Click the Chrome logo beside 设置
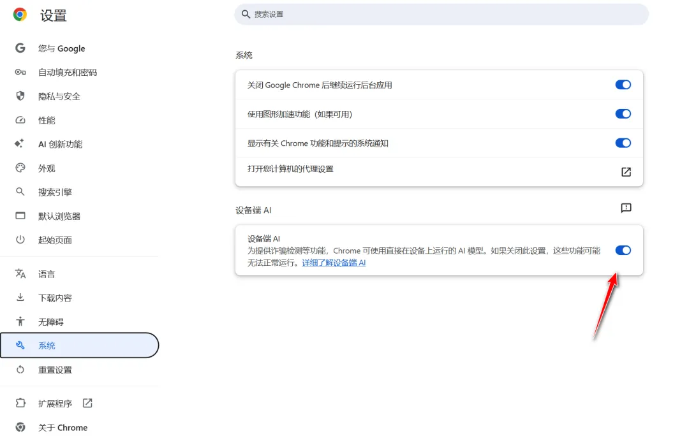The image size is (689, 443). 20,15
